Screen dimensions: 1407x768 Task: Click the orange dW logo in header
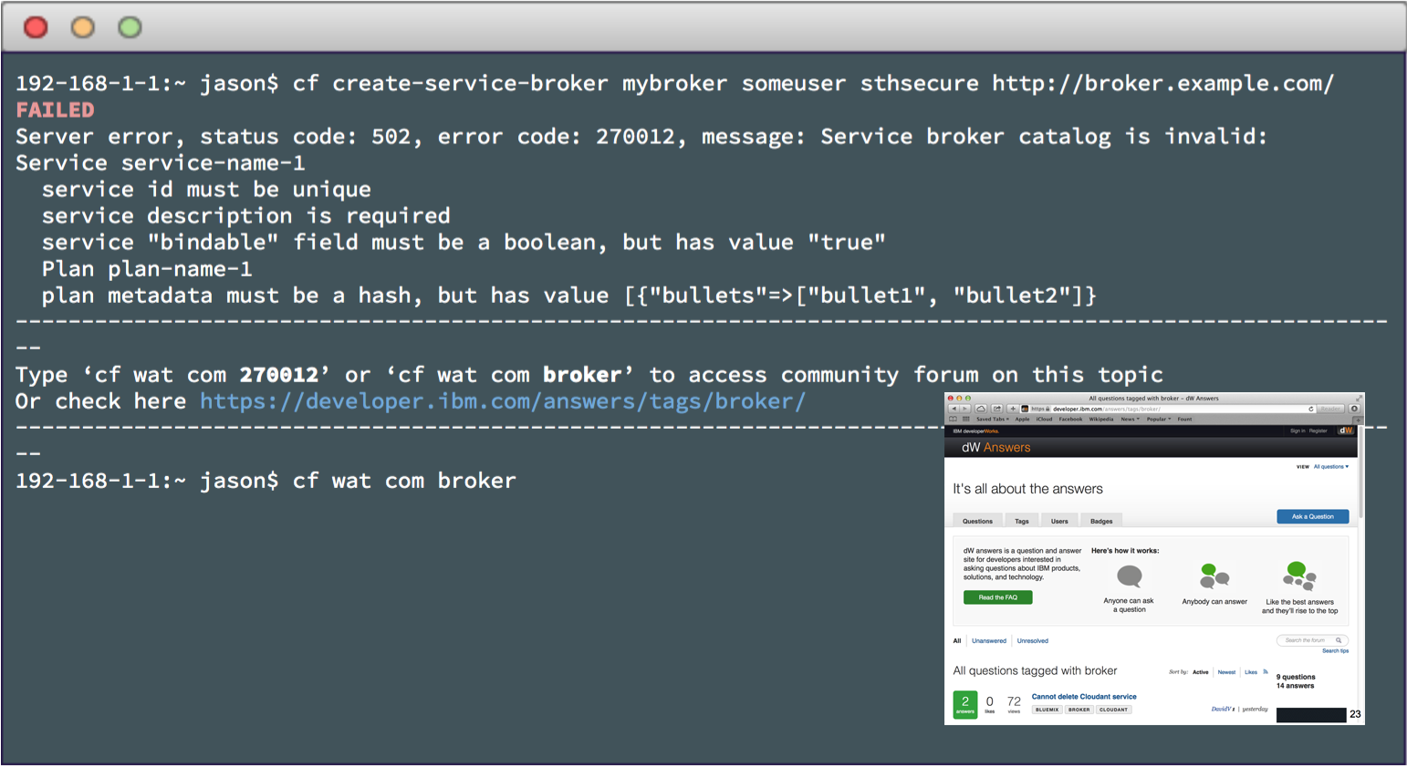coord(1346,431)
